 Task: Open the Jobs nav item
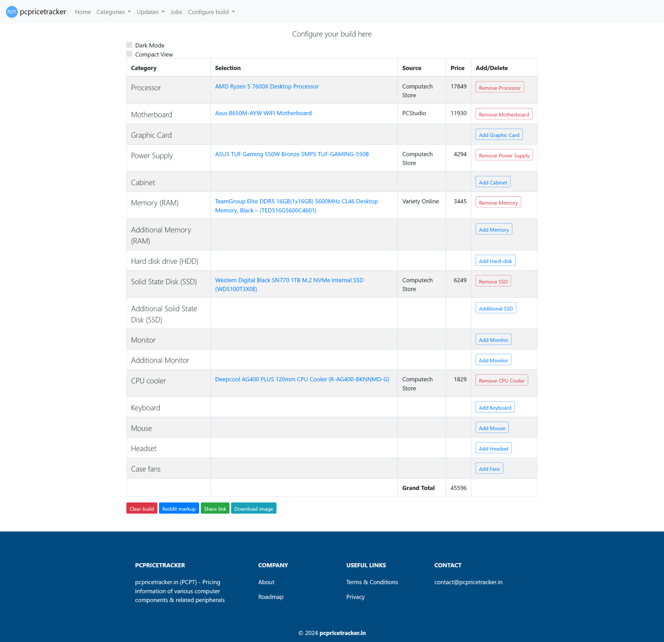[x=176, y=12]
